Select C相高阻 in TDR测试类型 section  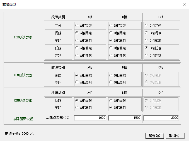click(146, 41)
